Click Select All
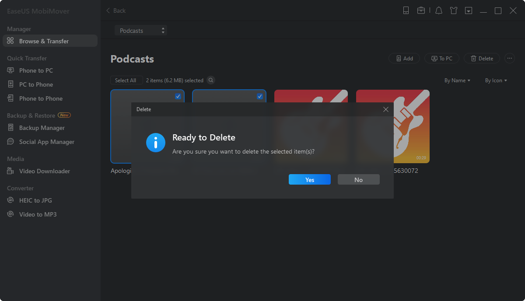This screenshot has width=525, height=301. pos(126,80)
